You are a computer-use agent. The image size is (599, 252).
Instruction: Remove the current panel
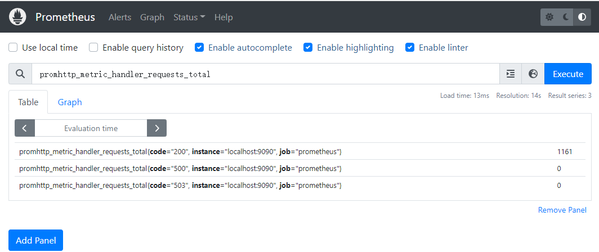click(x=562, y=210)
